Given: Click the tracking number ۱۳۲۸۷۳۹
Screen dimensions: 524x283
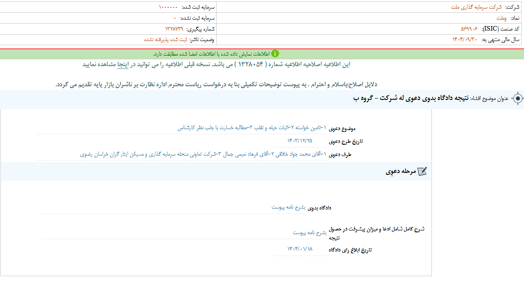Looking at the screenshot, I should point(174,29).
